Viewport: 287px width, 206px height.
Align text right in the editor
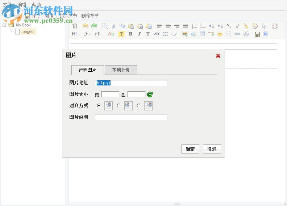[x=177, y=26]
